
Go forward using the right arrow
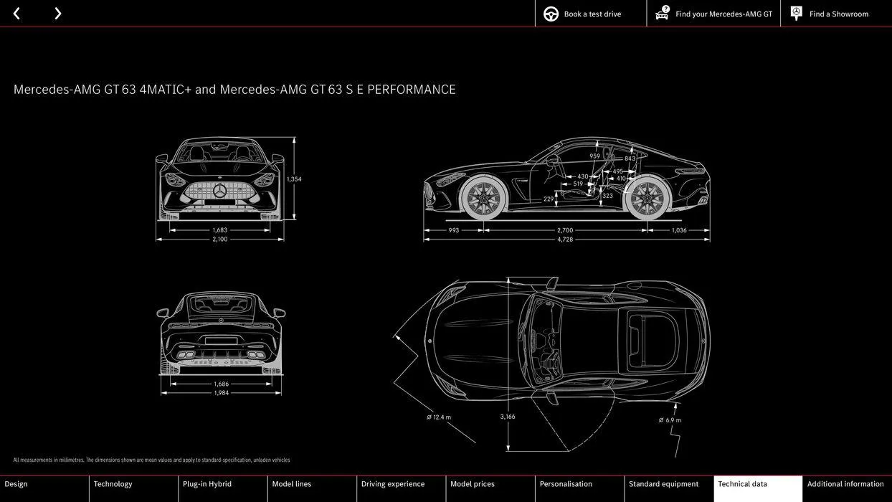pos(57,13)
